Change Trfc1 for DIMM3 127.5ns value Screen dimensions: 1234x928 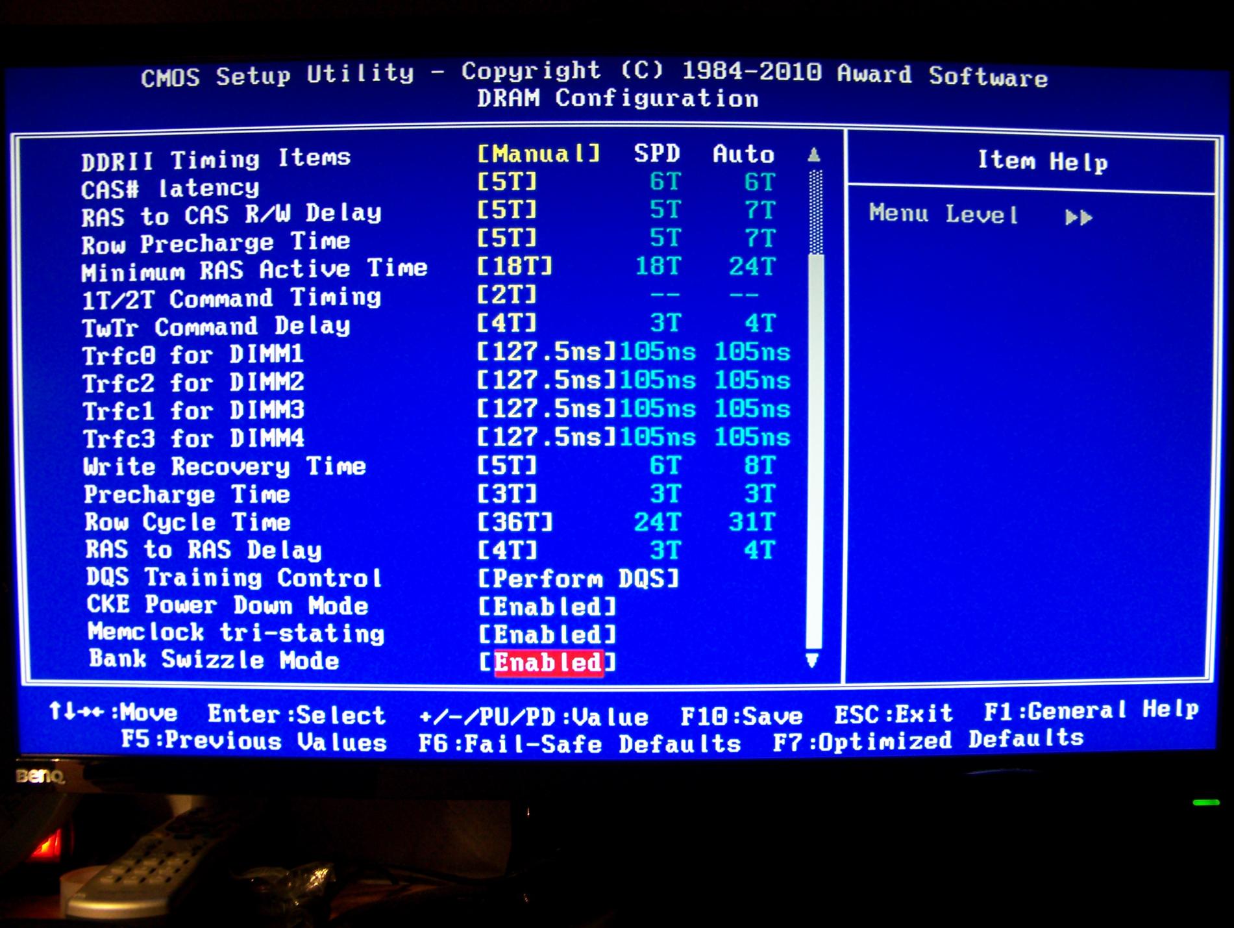[547, 408]
